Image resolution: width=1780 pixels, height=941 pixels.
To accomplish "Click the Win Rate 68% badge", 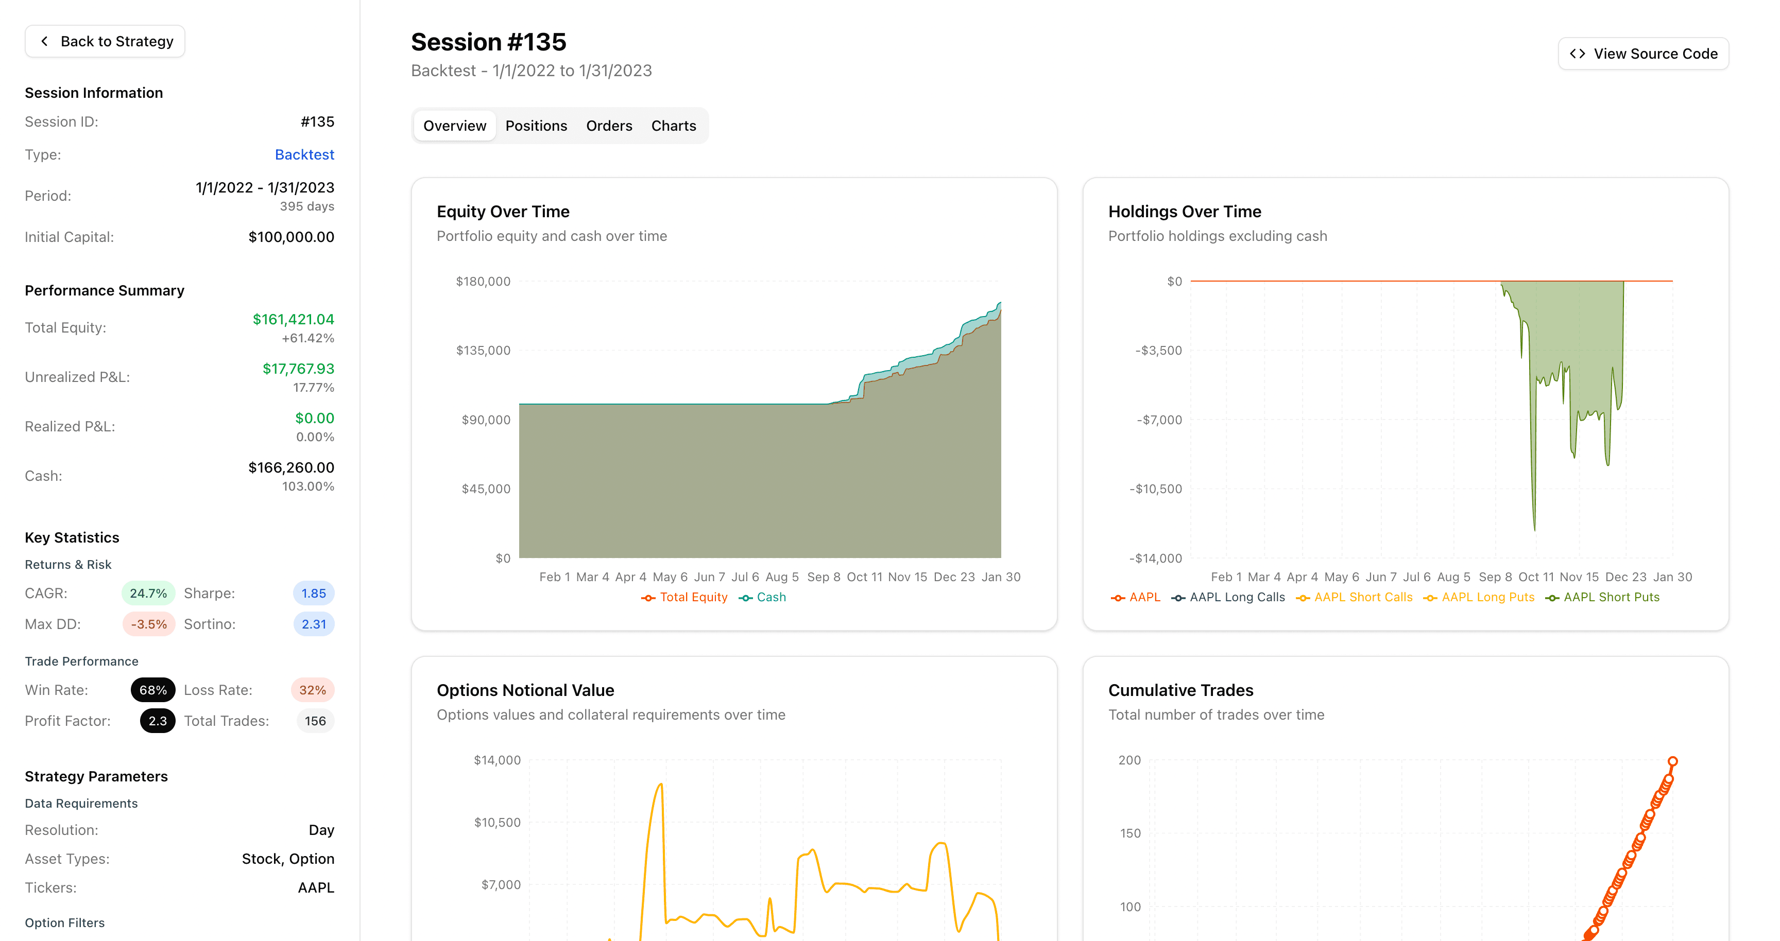I will 152,690.
